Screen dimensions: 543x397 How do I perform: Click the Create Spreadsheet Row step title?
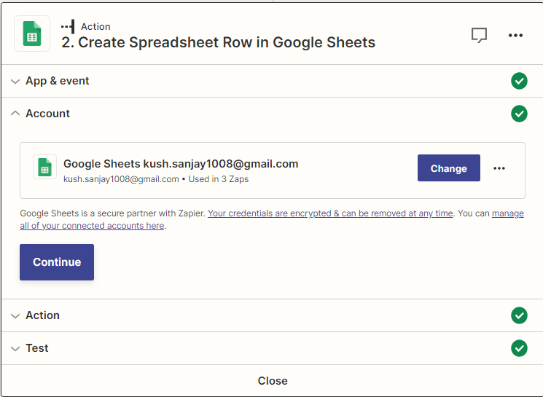pos(218,42)
